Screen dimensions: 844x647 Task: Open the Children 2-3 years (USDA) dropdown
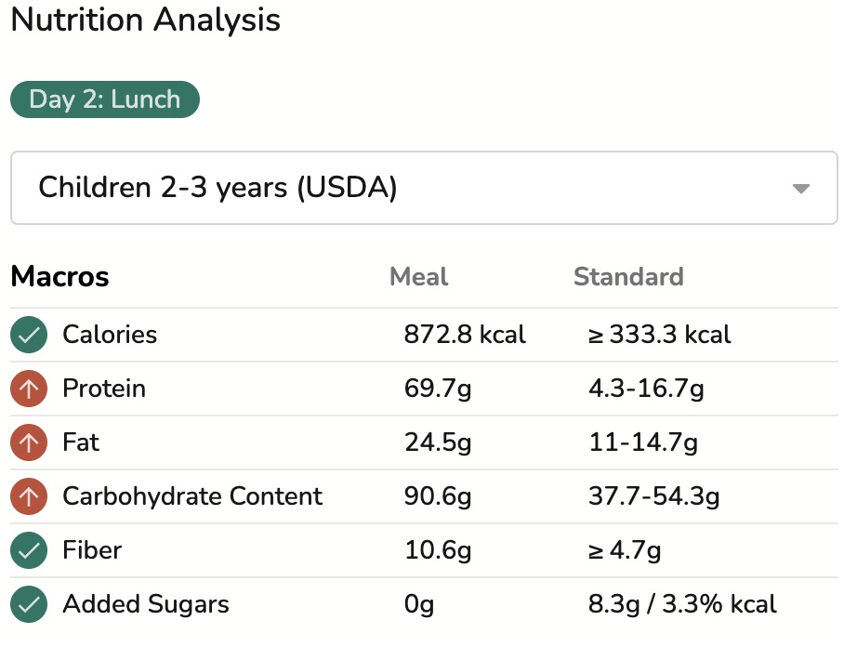tap(422, 188)
